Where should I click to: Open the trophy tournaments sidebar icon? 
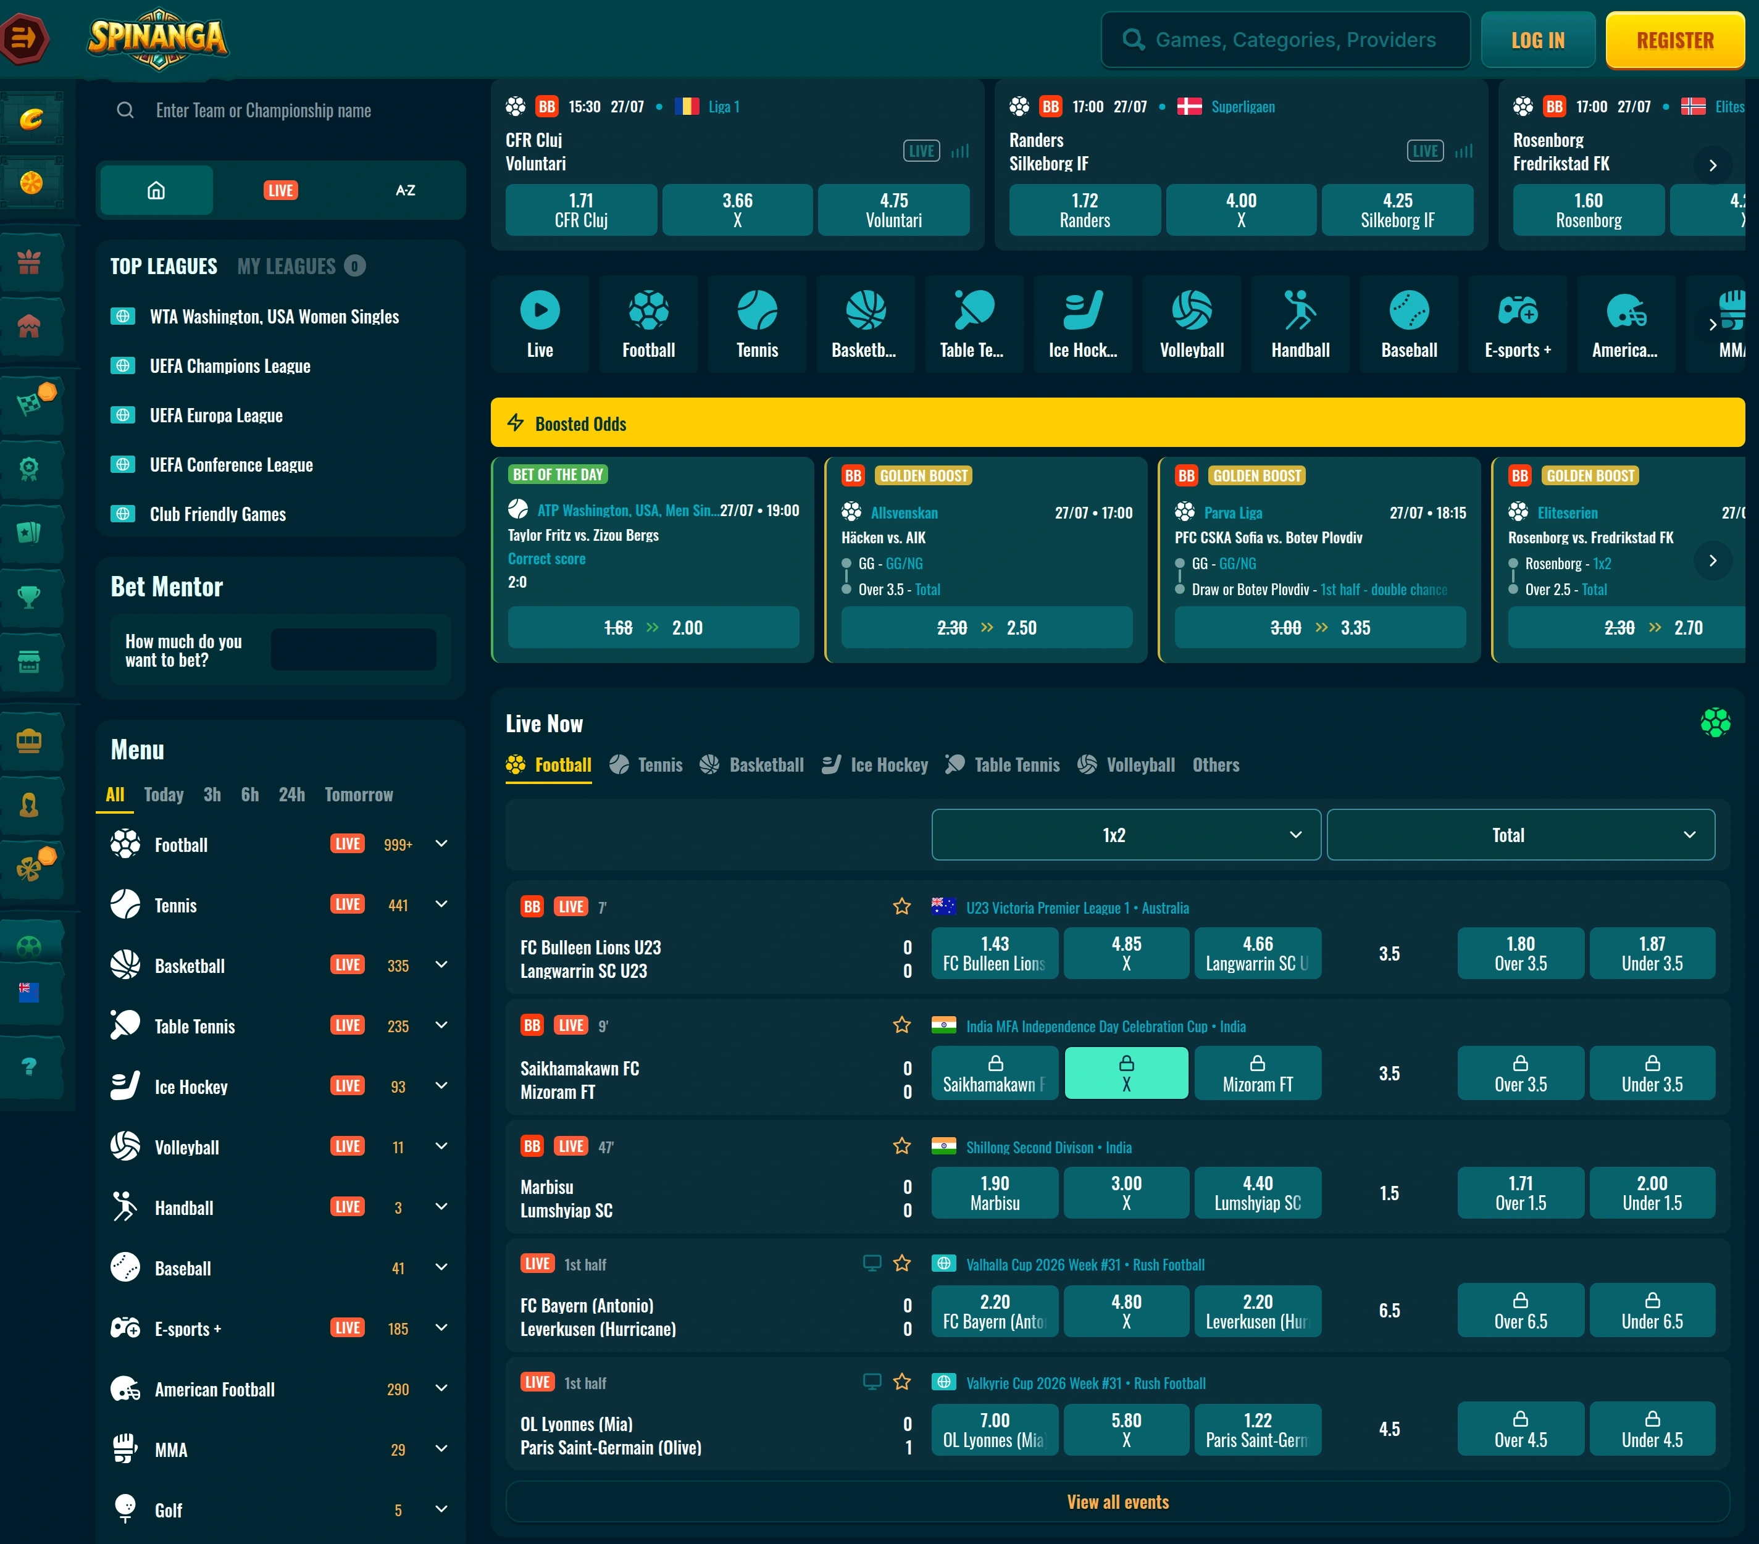[x=30, y=596]
